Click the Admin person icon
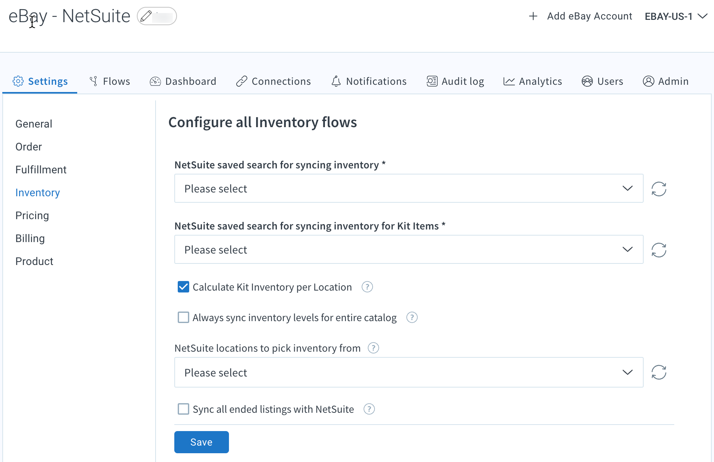The image size is (714, 462). tap(649, 81)
